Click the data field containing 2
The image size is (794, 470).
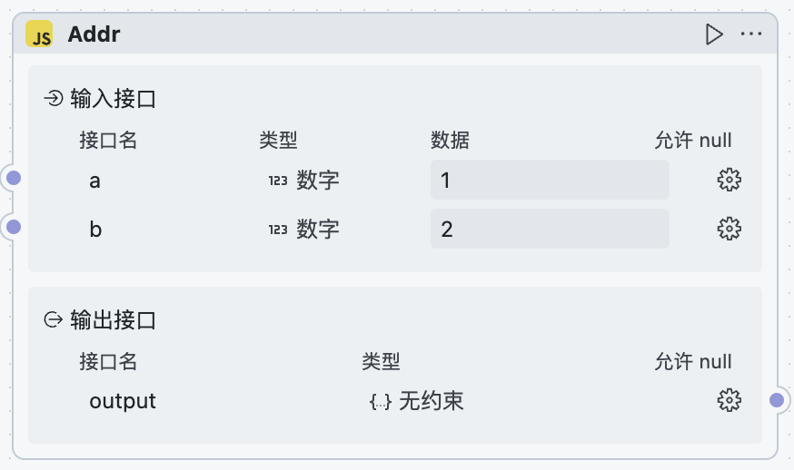pyautogui.click(x=550, y=229)
